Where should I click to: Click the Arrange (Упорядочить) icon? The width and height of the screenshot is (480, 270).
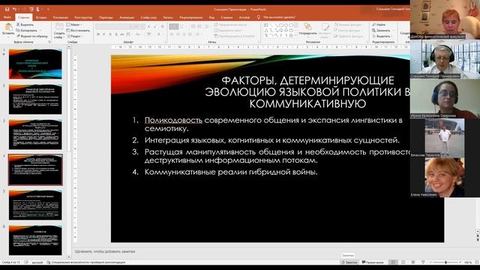307,28
